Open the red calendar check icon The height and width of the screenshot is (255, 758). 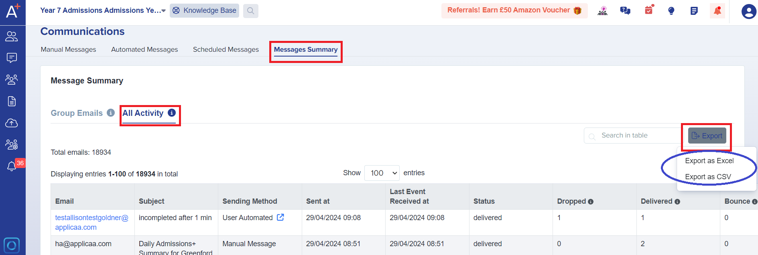(x=649, y=10)
